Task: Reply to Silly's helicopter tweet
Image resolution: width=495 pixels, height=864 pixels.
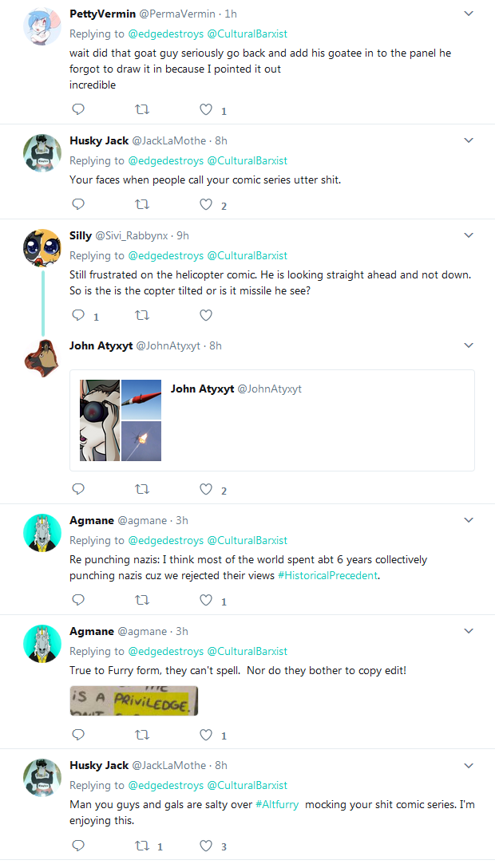Action: [x=78, y=315]
